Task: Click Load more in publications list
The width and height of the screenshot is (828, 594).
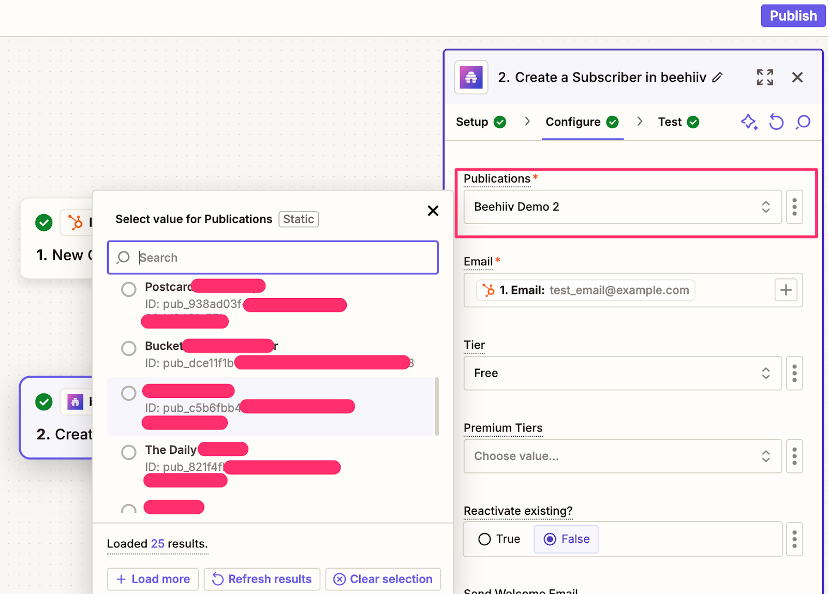Action: tap(153, 579)
